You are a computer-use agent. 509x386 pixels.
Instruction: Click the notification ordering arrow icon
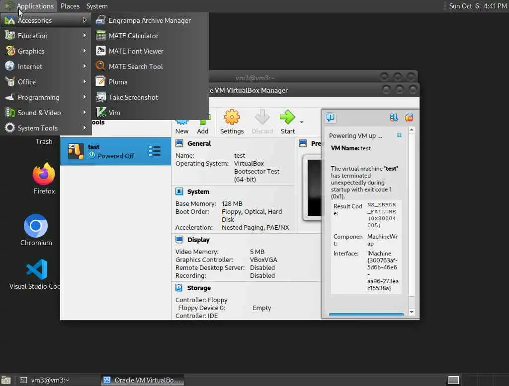394,117
